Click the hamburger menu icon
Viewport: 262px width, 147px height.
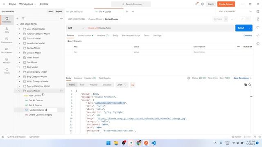coord(4,4)
